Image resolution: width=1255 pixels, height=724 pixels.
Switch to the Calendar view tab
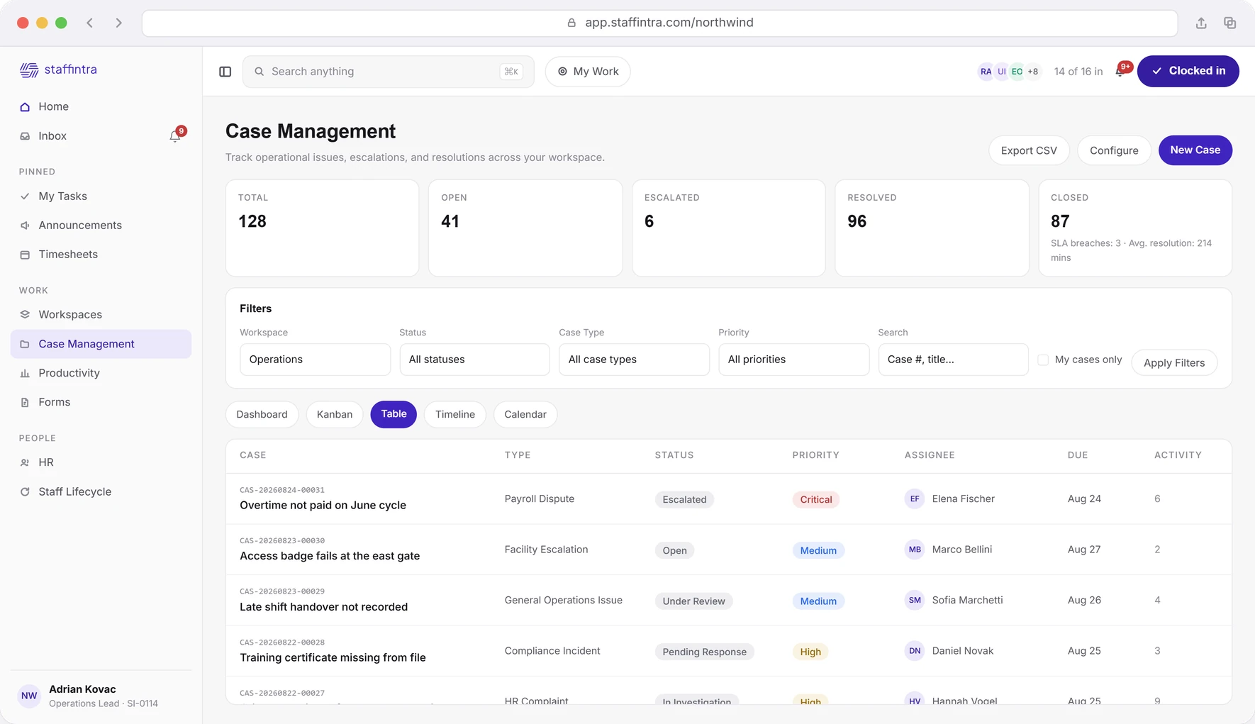pyautogui.click(x=525, y=414)
